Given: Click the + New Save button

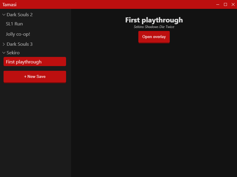Looking at the screenshot, I should 35,77.
